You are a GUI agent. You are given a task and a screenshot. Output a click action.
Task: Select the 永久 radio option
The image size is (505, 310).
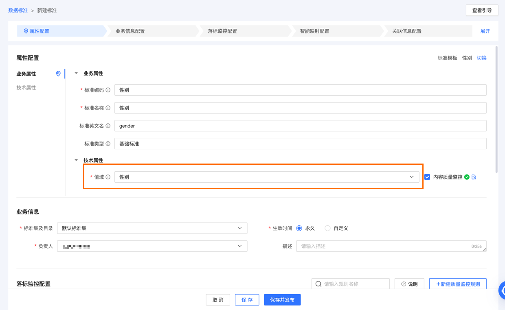299,228
